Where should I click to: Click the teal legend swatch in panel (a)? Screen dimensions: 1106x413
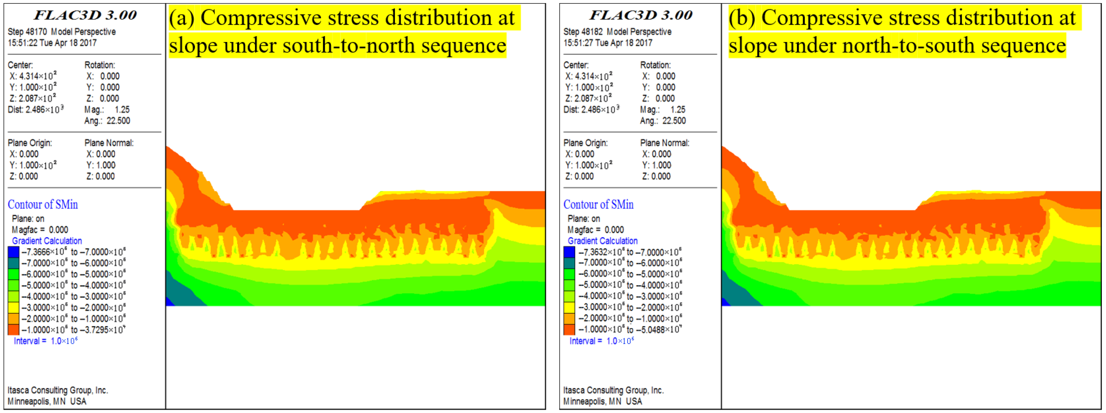[13, 263]
